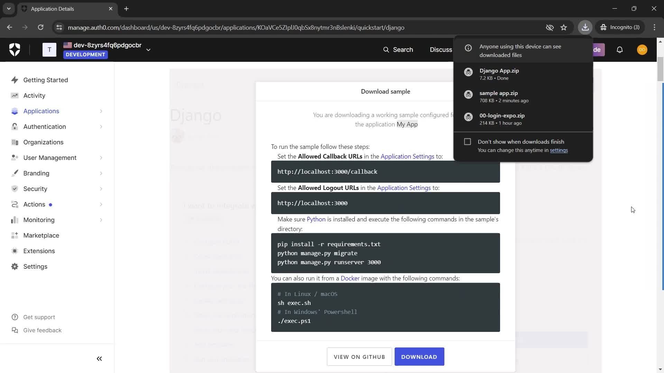Close the Application Details tab

110,9
